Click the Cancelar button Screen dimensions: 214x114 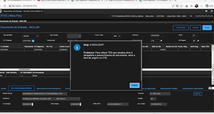pyautogui.click(x=195, y=27)
